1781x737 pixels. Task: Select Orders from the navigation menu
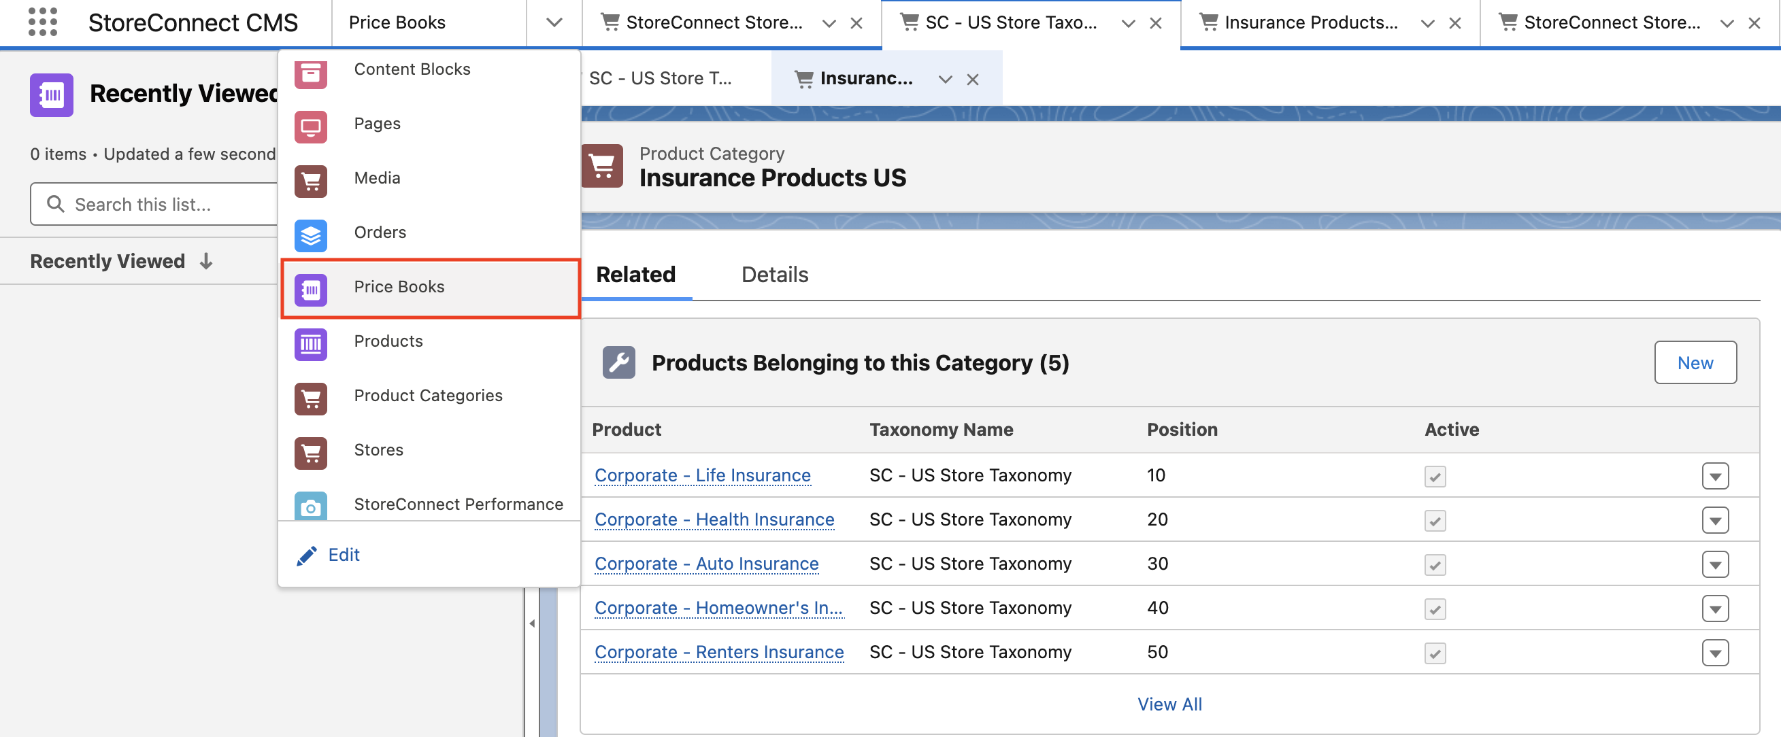pyautogui.click(x=429, y=232)
